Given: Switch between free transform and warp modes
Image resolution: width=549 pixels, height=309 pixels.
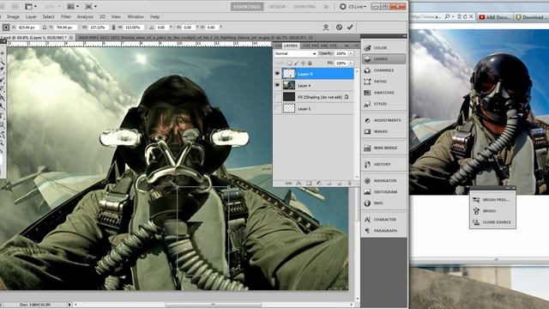Looking at the screenshot, I should pyautogui.click(x=326, y=27).
